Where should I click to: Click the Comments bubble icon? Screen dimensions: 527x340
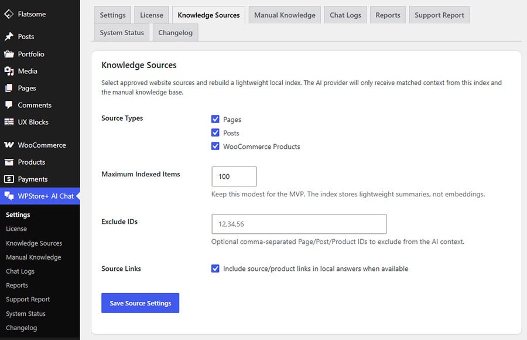(x=9, y=105)
